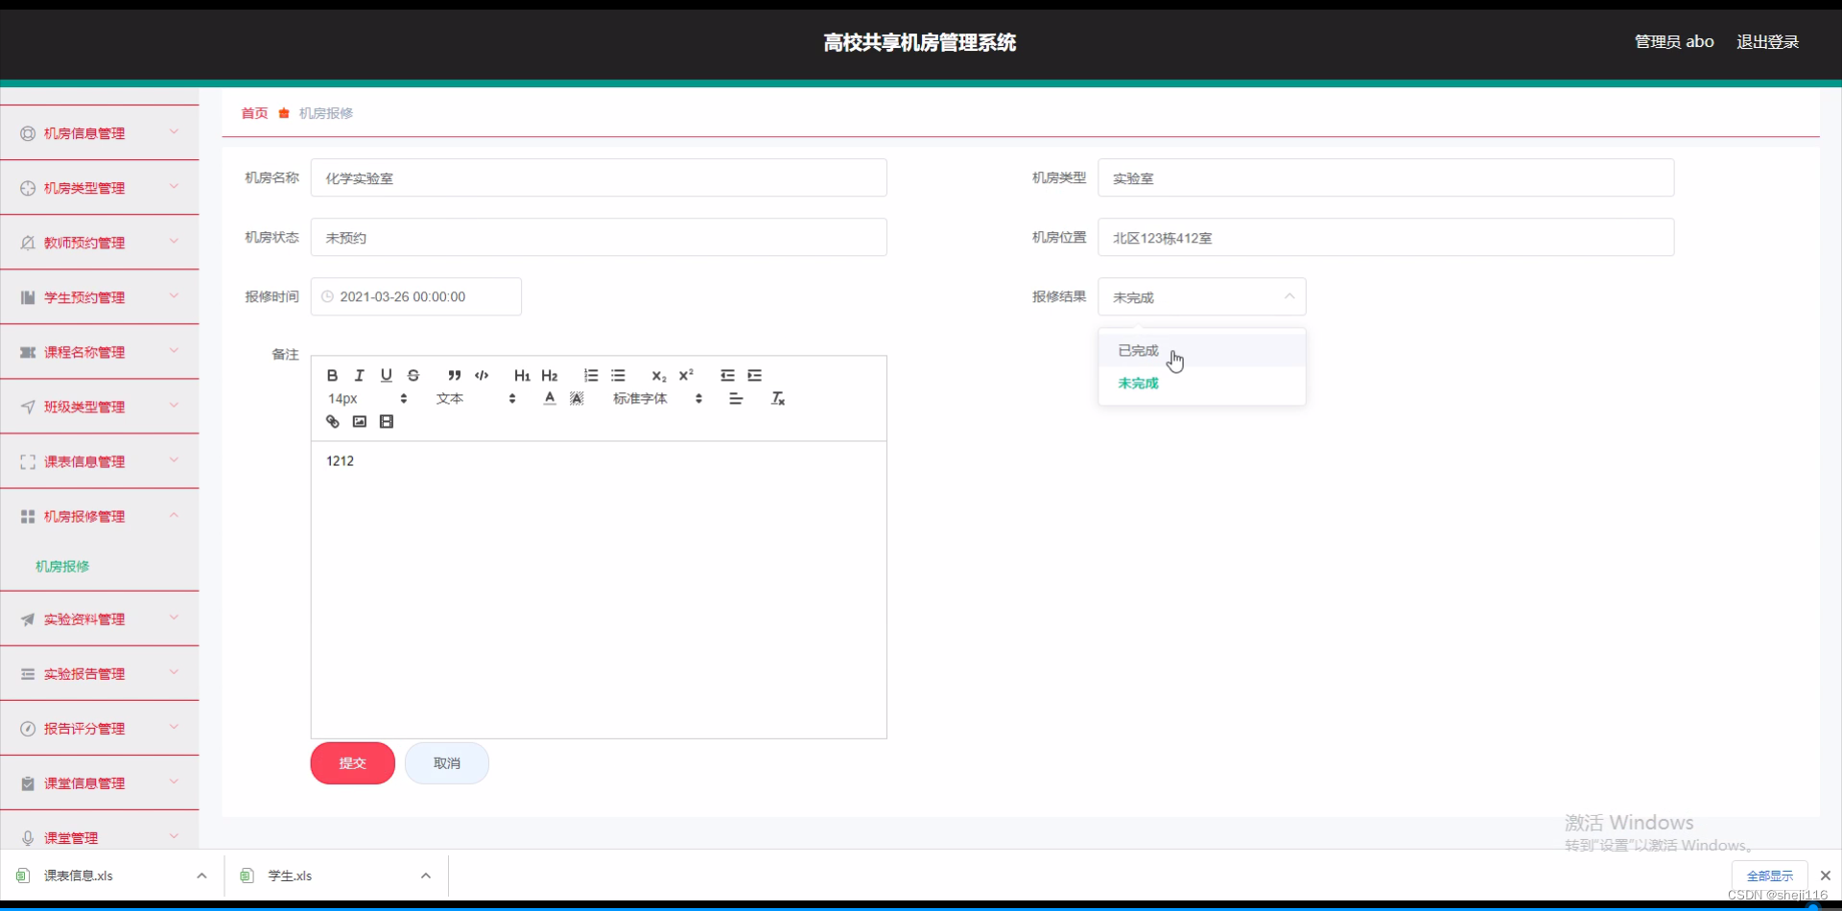Image resolution: width=1842 pixels, height=911 pixels.
Task: Insert a video via the editor toolbar
Action: click(x=387, y=421)
